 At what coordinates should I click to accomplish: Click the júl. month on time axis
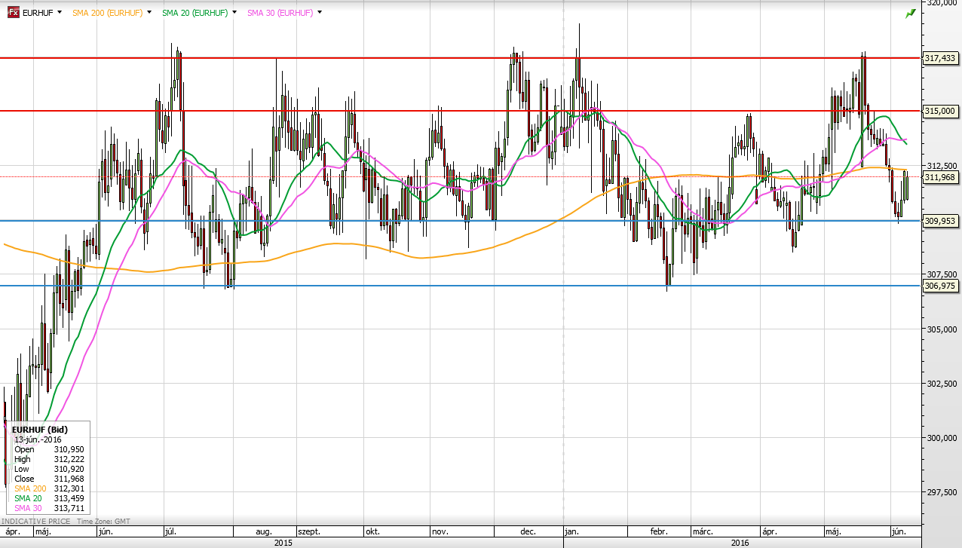(x=170, y=531)
